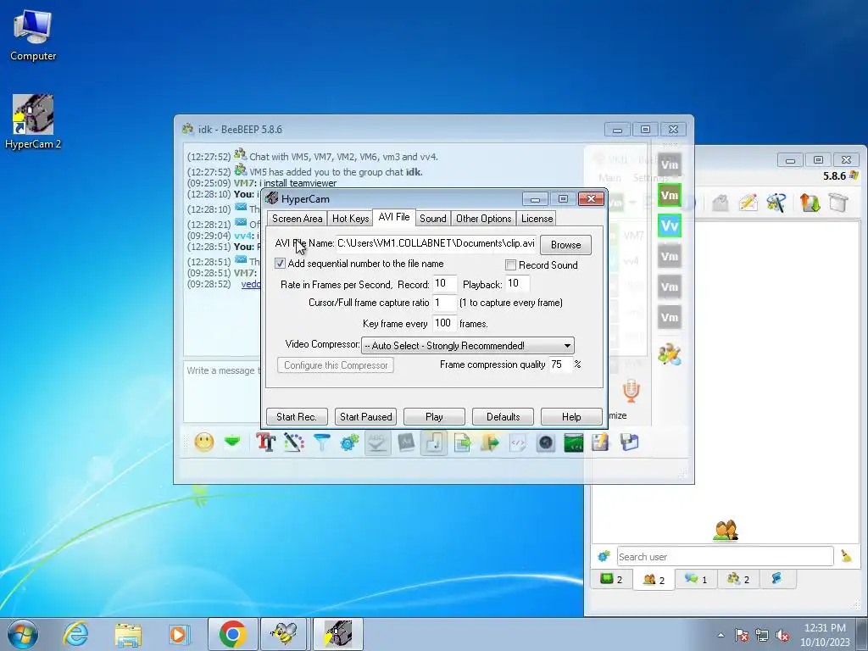Viewport: 868px width, 651px height.
Task: Click the green down-arrow icon in chat toolbar
Action: point(232,442)
